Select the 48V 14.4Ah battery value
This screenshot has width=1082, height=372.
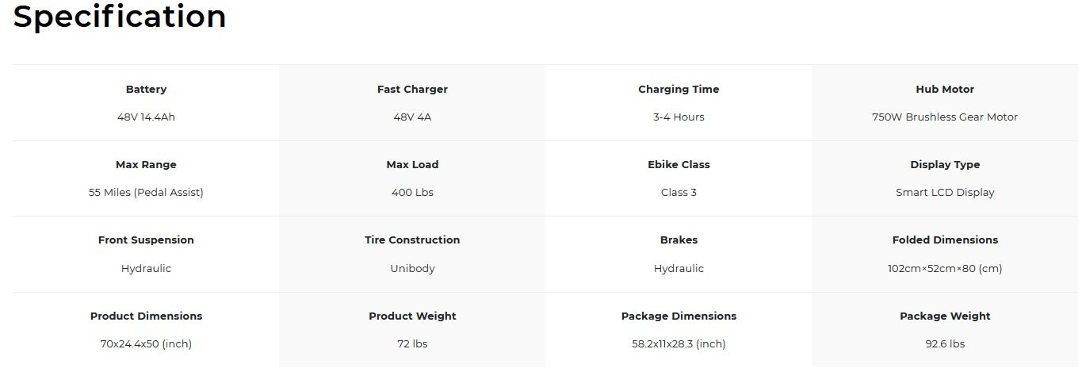[146, 117]
